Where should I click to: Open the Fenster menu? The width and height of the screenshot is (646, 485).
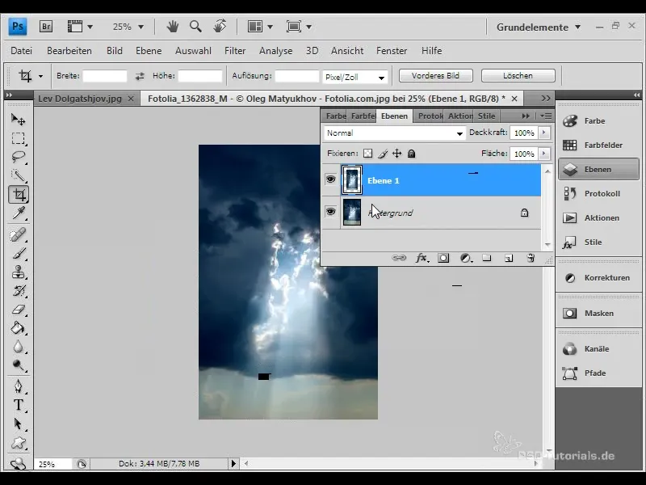click(x=392, y=51)
